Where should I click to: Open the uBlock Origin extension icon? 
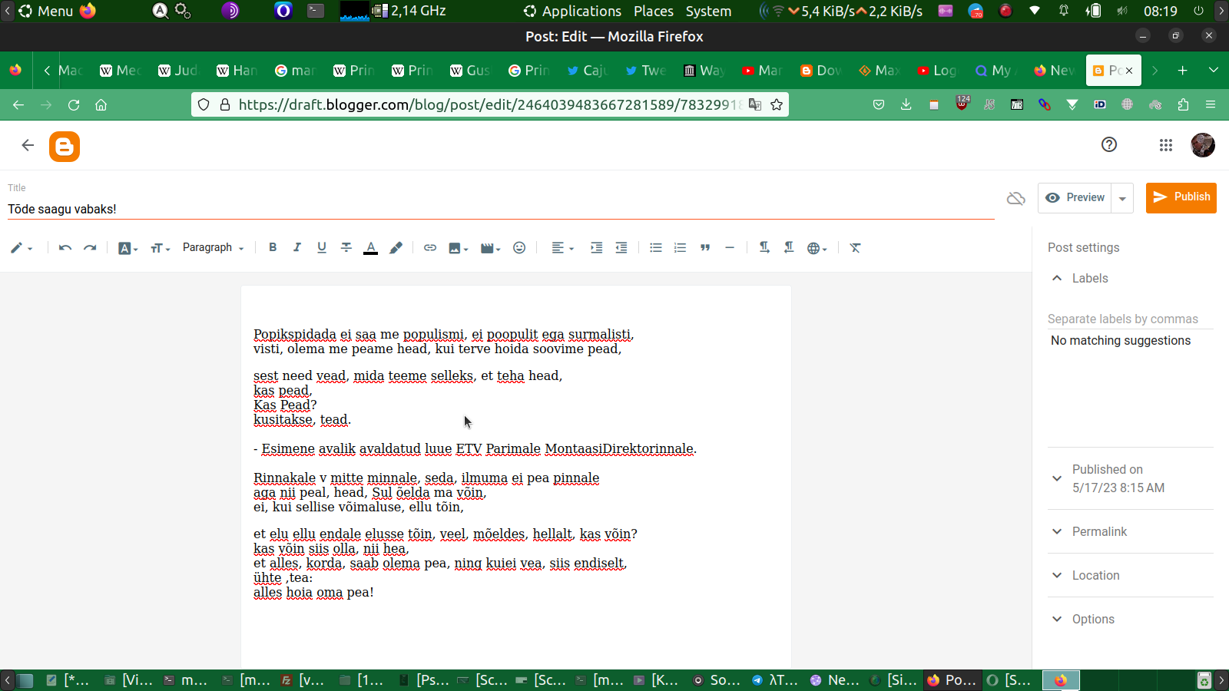tap(962, 103)
